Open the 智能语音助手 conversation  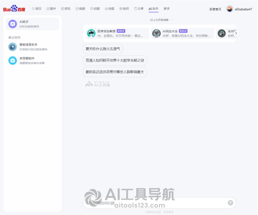[x=32, y=47]
